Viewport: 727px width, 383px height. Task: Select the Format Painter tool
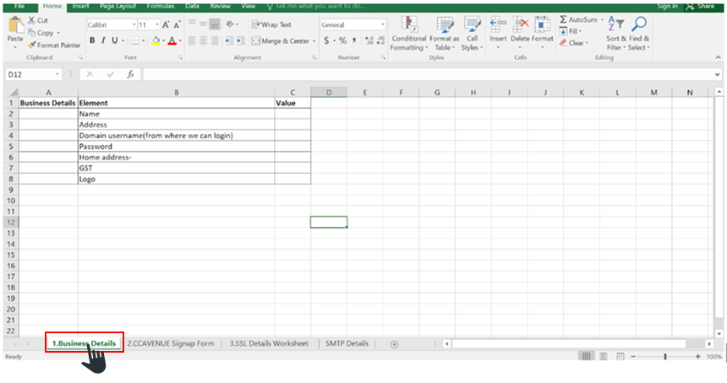coord(57,45)
